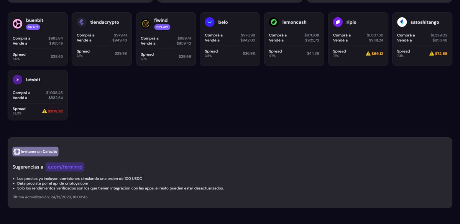Click note about comisiones de 100 USDC
This screenshot has width=460, height=224.
click(x=80, y=179)
